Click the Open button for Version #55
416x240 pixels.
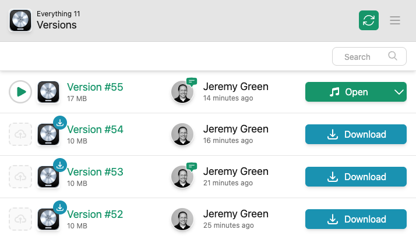coord(348,92)
